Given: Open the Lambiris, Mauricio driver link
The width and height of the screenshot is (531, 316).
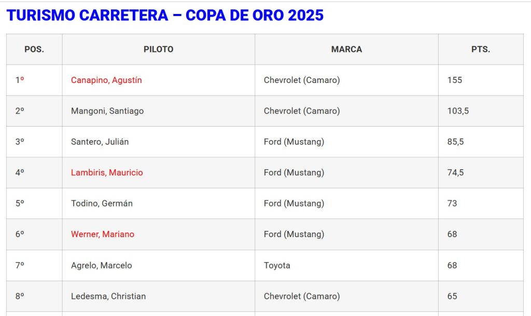Looking at the screenshot, I should click(107, 173).
